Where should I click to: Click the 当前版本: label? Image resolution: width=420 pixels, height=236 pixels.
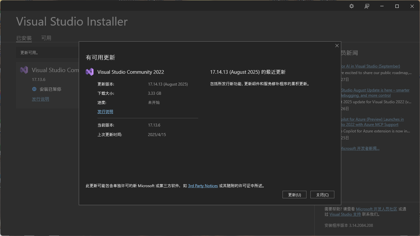click(x=106, y=125)
